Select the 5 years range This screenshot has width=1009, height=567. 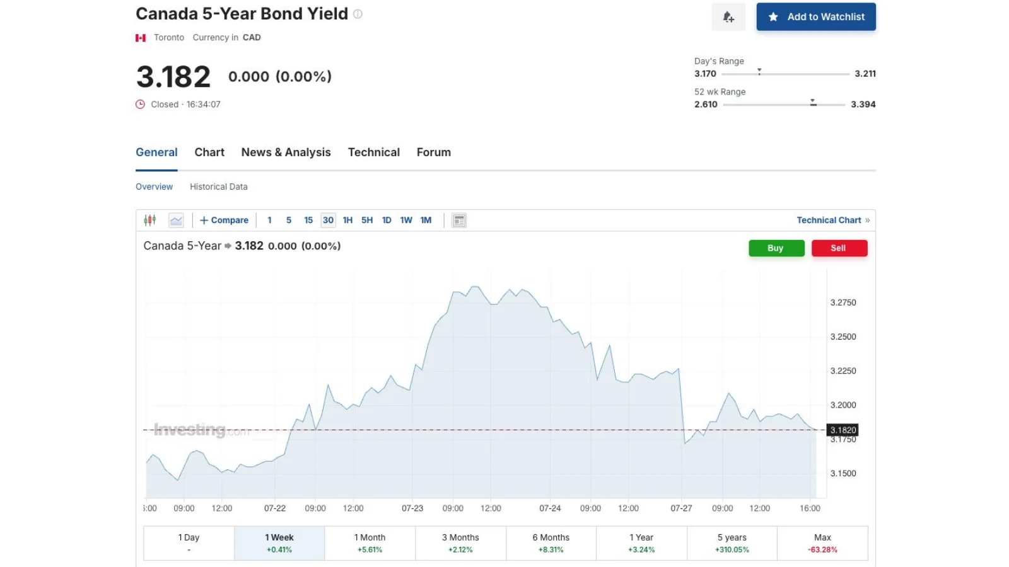click(x=732, y=543)
